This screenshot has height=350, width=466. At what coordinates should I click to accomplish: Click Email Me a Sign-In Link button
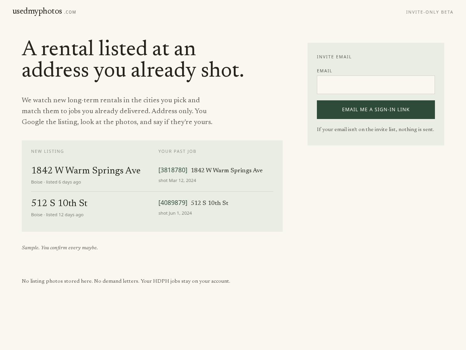click(x=376, y=110)
